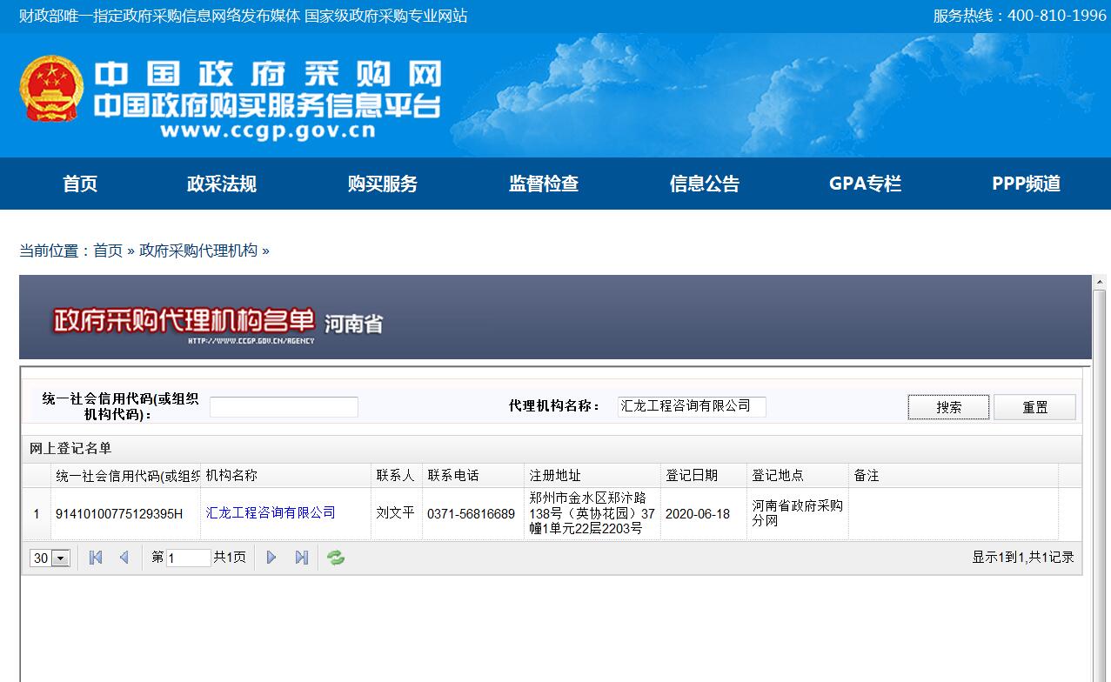Jump to last page of results
Screen dimensions: 1111x682
click(301, 558)
